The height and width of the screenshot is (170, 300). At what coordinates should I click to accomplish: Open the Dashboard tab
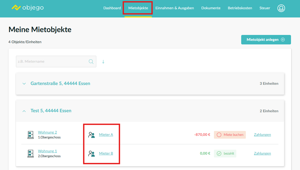coord(112,8)
